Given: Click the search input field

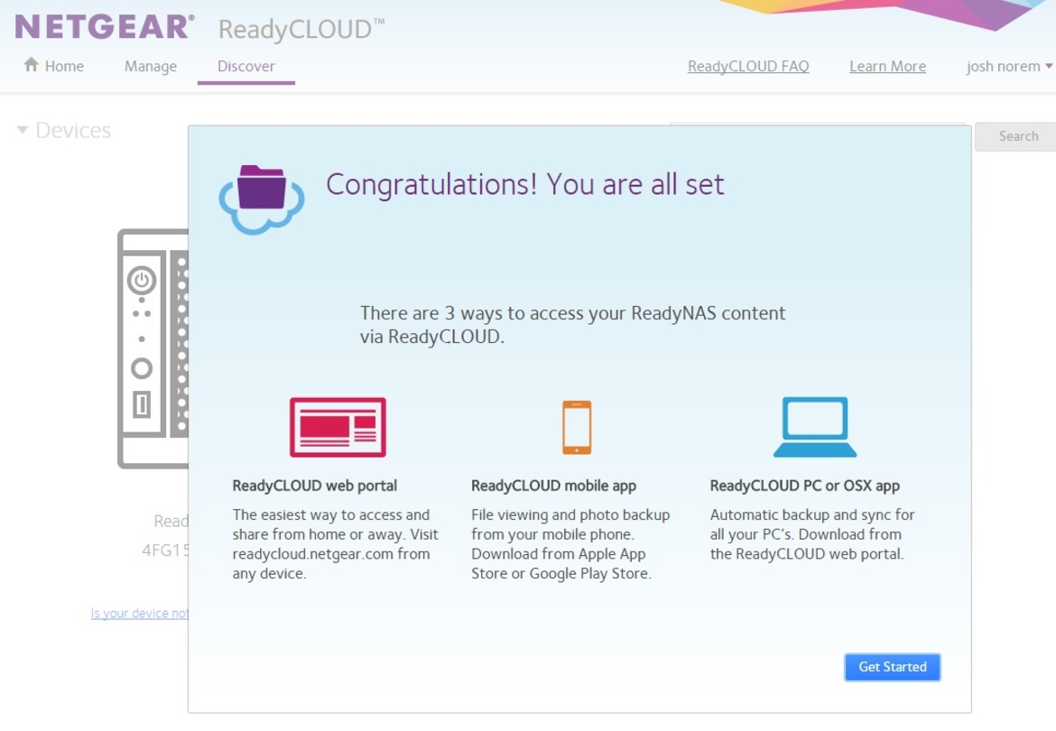Looking at the screenshot, I should (817, 124).
